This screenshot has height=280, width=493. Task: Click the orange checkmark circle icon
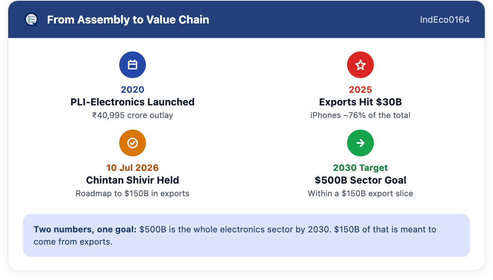132,143
